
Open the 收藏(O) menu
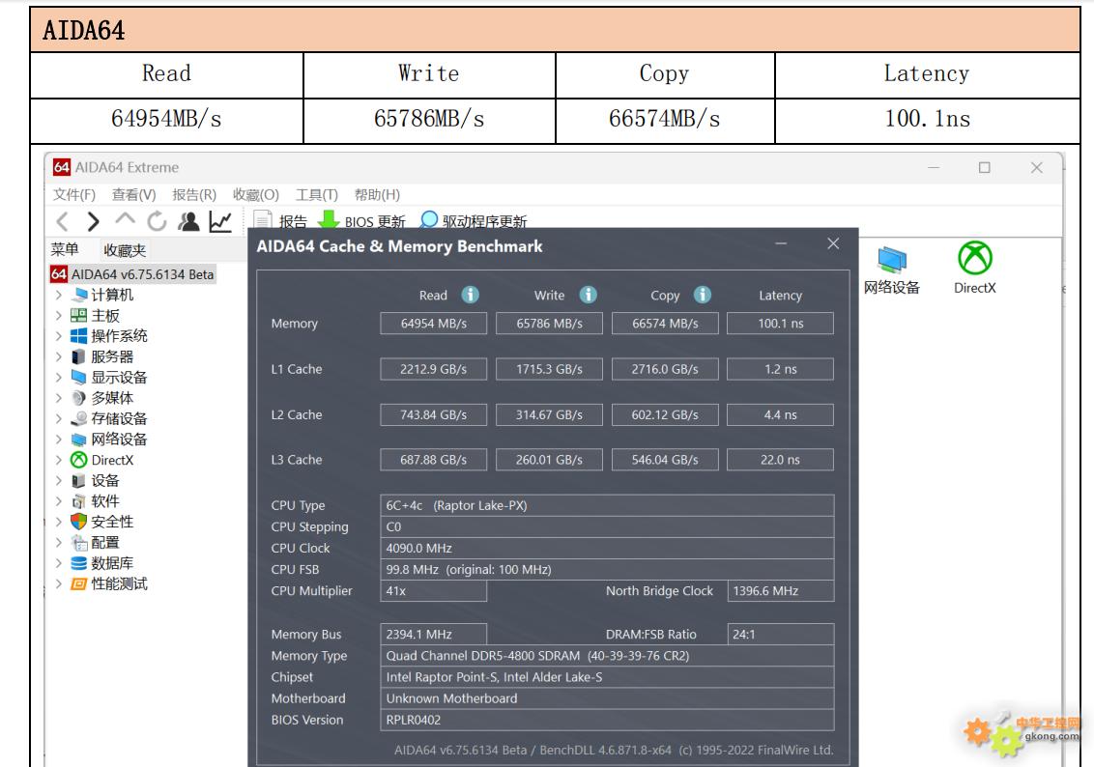pos(255,194)
